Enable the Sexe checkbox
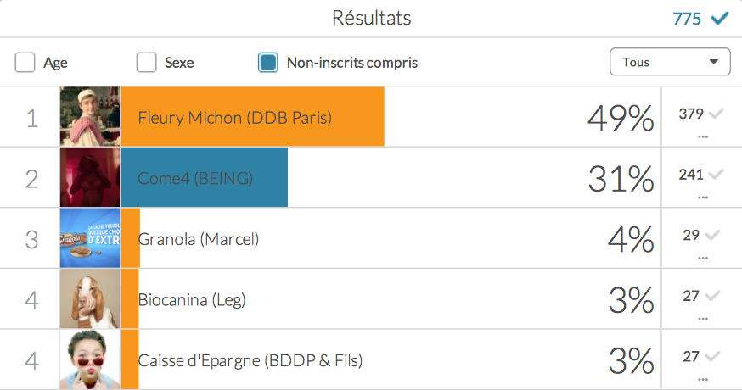742x390 pixels. 146,63
